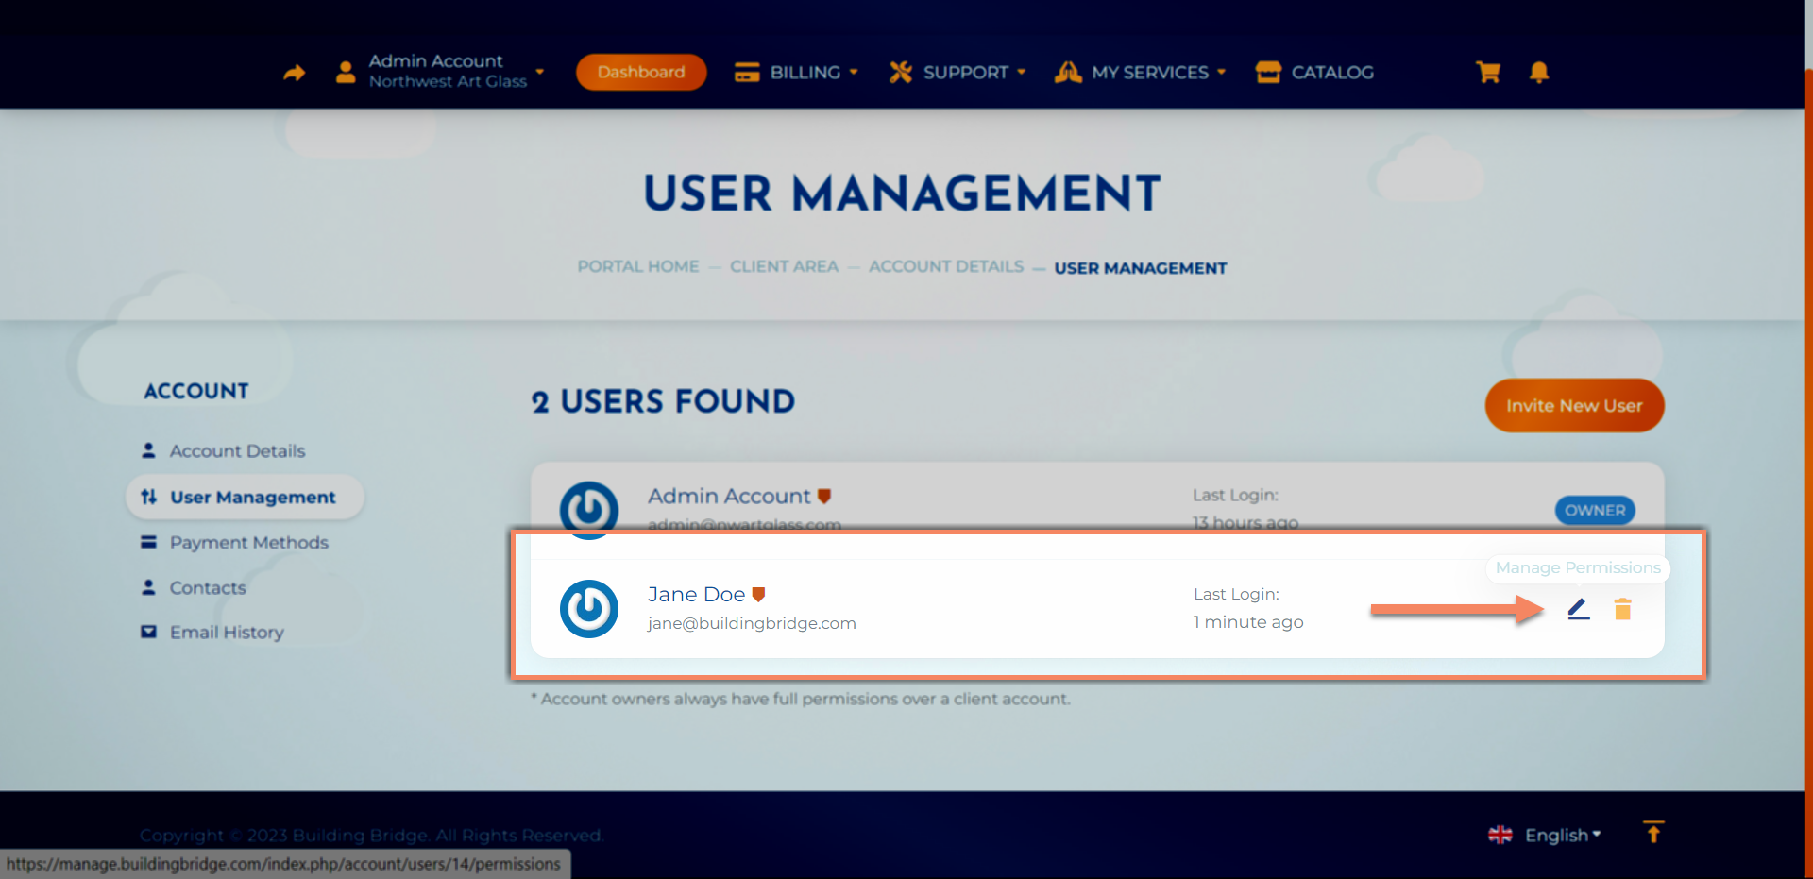Click the orange share arrow icon
Viewport: 1813px width, 879px height.
pyautogui.click(x=295, y=73)
